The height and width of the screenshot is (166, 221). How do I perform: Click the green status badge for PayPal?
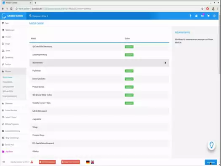pos(129,71)
